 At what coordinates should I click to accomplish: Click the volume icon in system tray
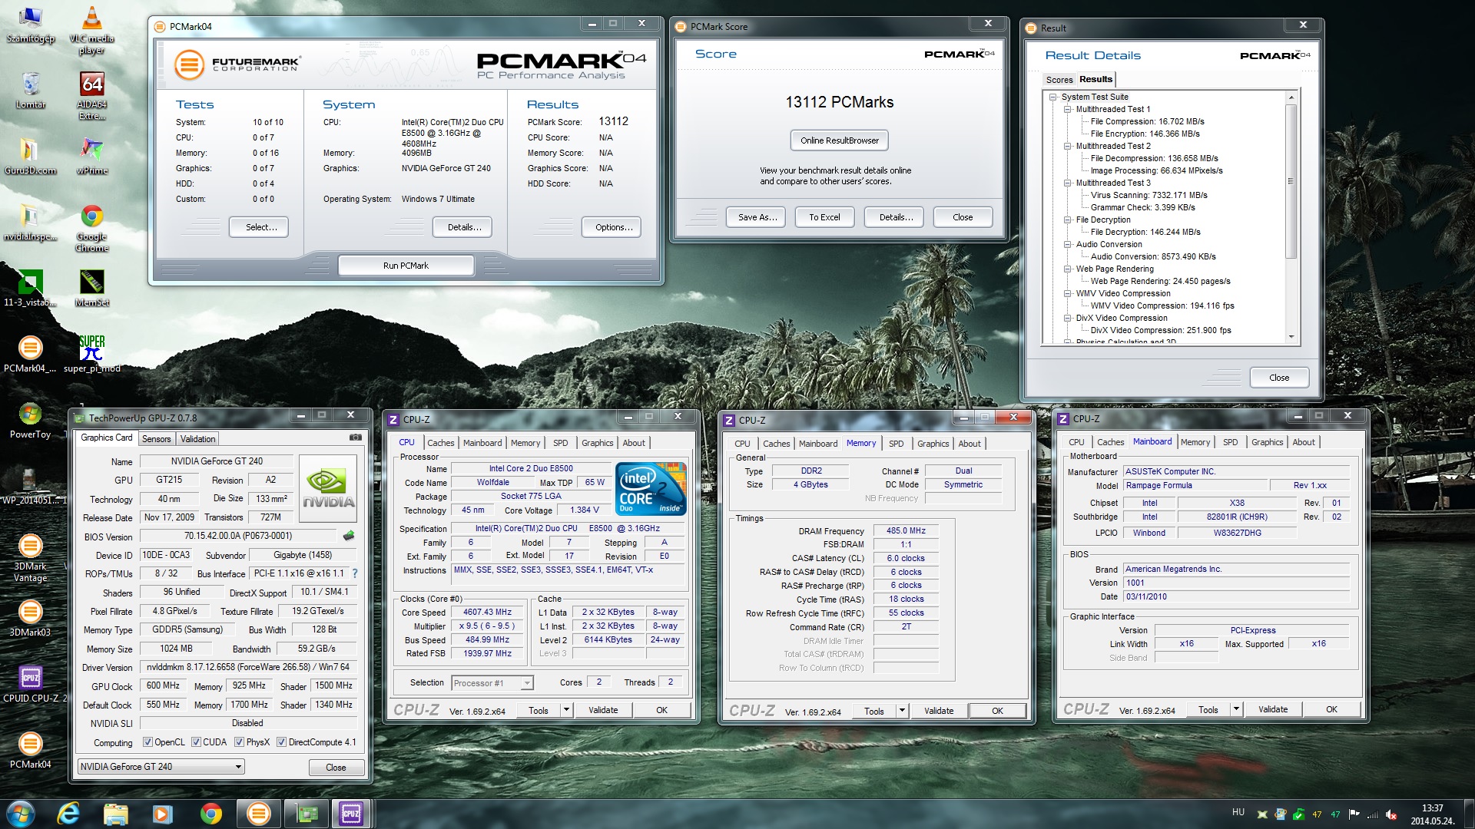tap(1391, 814)
